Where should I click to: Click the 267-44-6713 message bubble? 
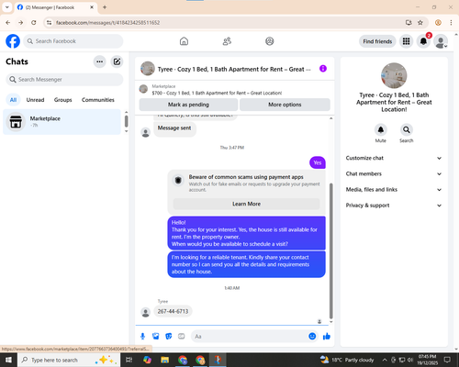point(173,311)
